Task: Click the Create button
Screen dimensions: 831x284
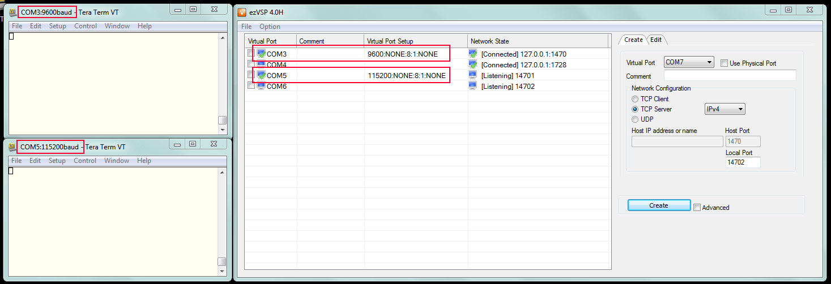Action: (659, 205)
